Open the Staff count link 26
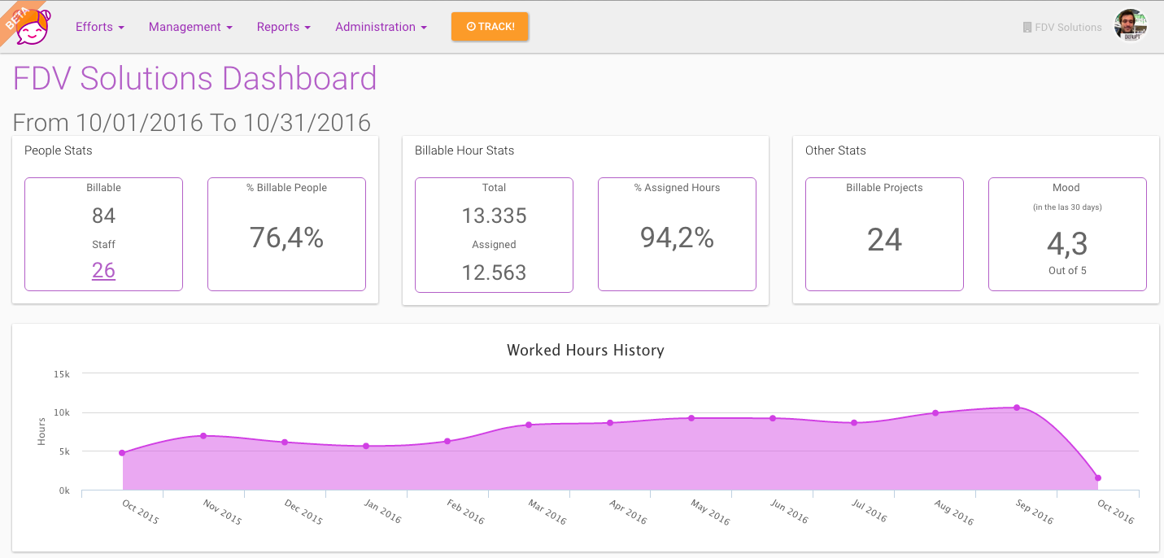 [x=103, y=270]
